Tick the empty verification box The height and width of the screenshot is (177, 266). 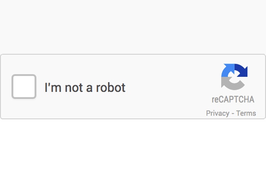[x=24, y=86]
